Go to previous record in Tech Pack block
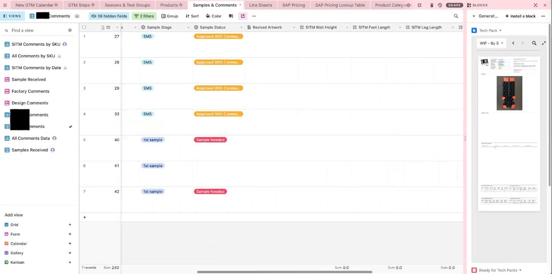 point(513,43)
